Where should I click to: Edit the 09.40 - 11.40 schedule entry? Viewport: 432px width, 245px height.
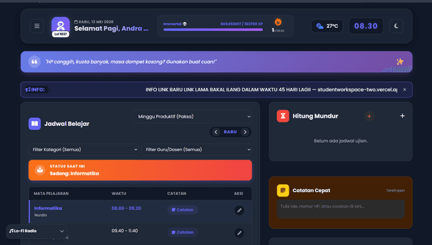tap(239, 233)
